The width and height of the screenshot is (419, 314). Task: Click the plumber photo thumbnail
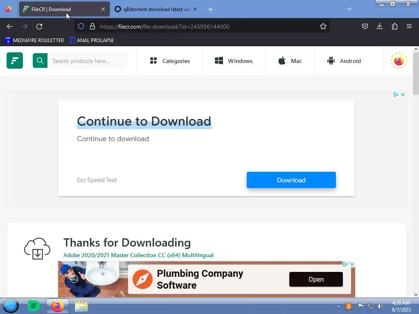92,279
